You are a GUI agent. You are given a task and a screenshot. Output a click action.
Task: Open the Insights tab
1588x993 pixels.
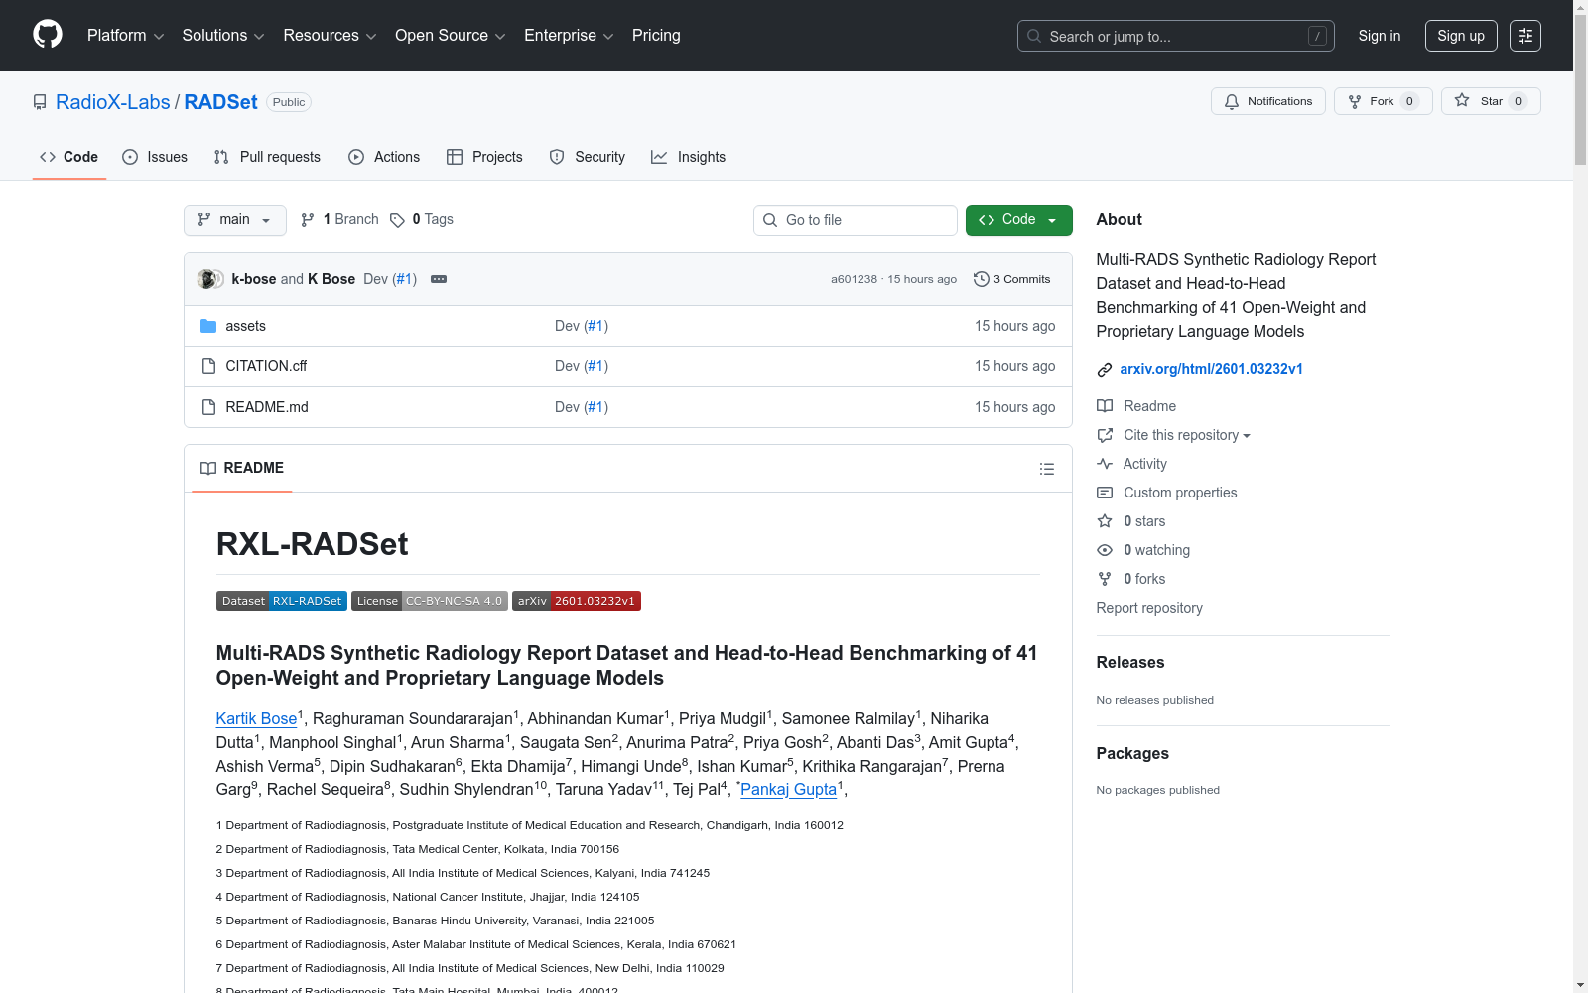click(x=688, y=157)
